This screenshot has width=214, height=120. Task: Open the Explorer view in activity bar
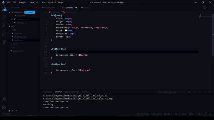(4, 9)
